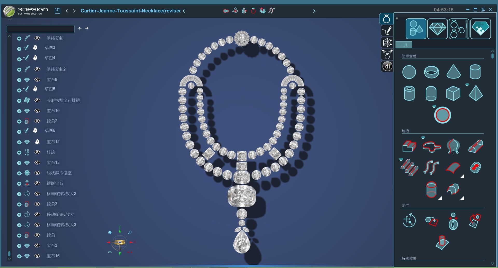The height and width of the screenshot is (268, 498).
Task: Open the basic shapes tools category
Action: [416, 29]
